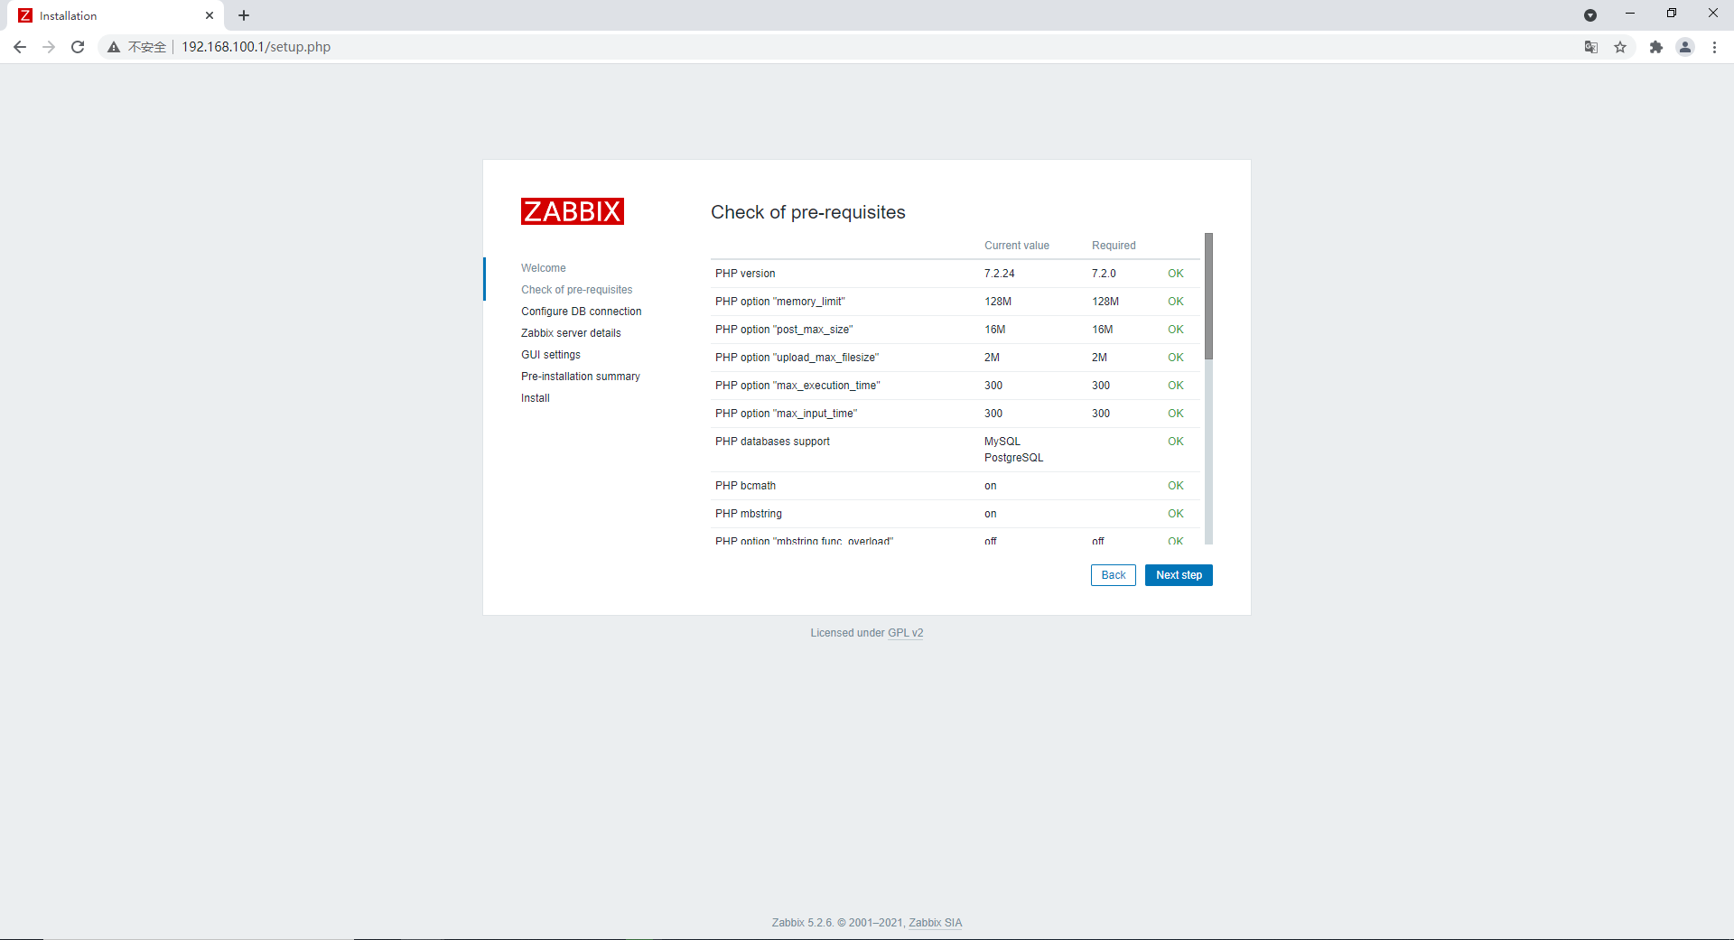Click the Next step button
Screen dimensions: 1734x940
[1179, 575]
